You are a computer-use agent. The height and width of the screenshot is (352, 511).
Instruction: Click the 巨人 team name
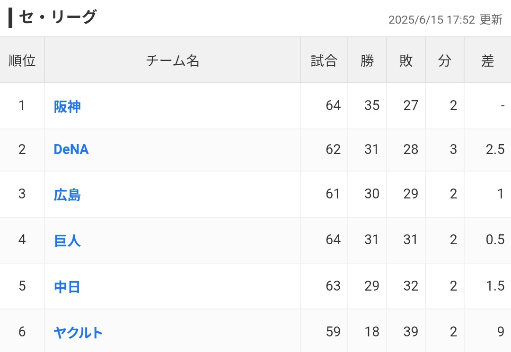[67, 240]
